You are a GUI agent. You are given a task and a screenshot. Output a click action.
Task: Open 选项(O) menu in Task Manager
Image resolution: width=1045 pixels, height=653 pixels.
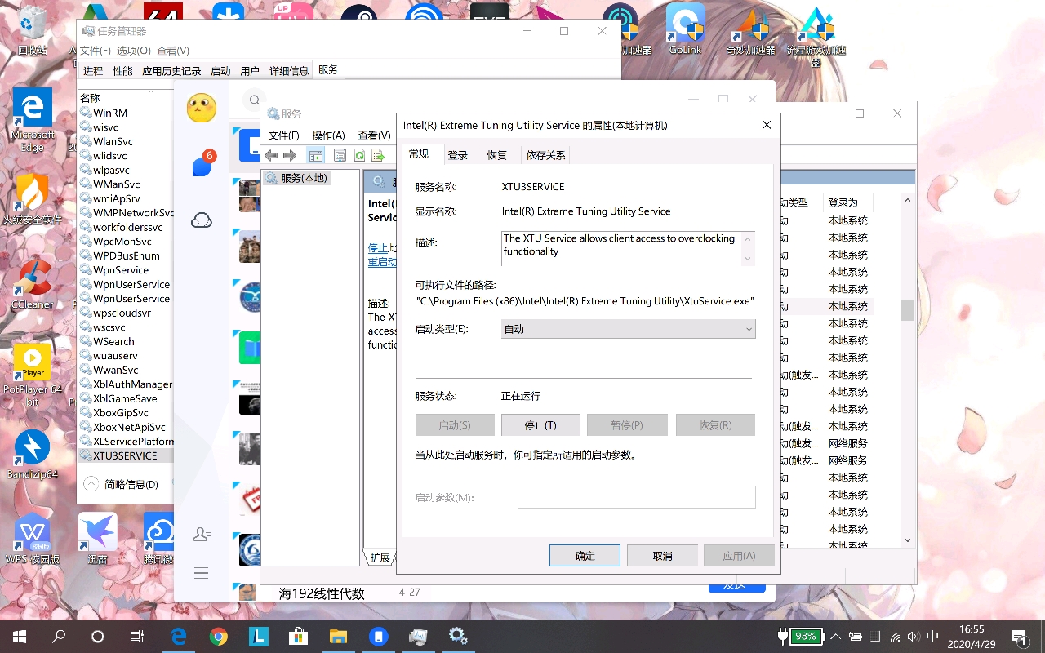(x=134, y=51)
